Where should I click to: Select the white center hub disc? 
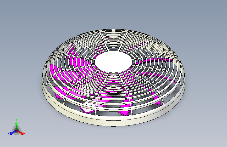(114, 62)
